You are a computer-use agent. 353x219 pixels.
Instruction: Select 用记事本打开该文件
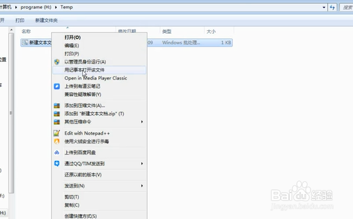click(x=99, y=70)
